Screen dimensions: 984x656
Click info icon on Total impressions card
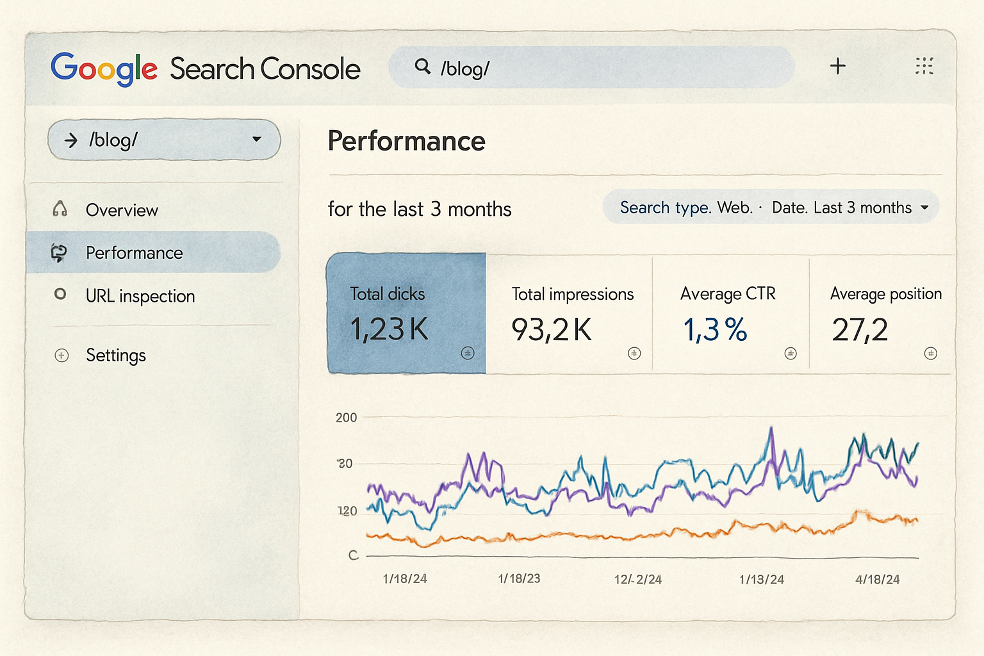point(634,353)
